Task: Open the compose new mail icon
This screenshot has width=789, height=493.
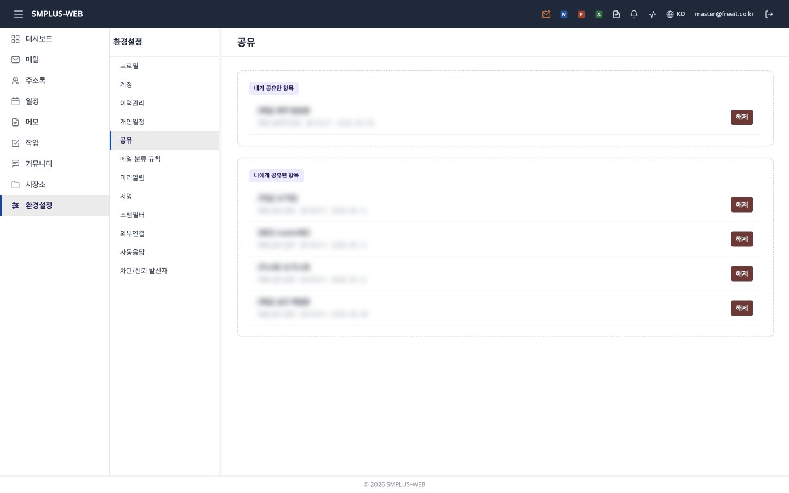Action: (546, 14)
